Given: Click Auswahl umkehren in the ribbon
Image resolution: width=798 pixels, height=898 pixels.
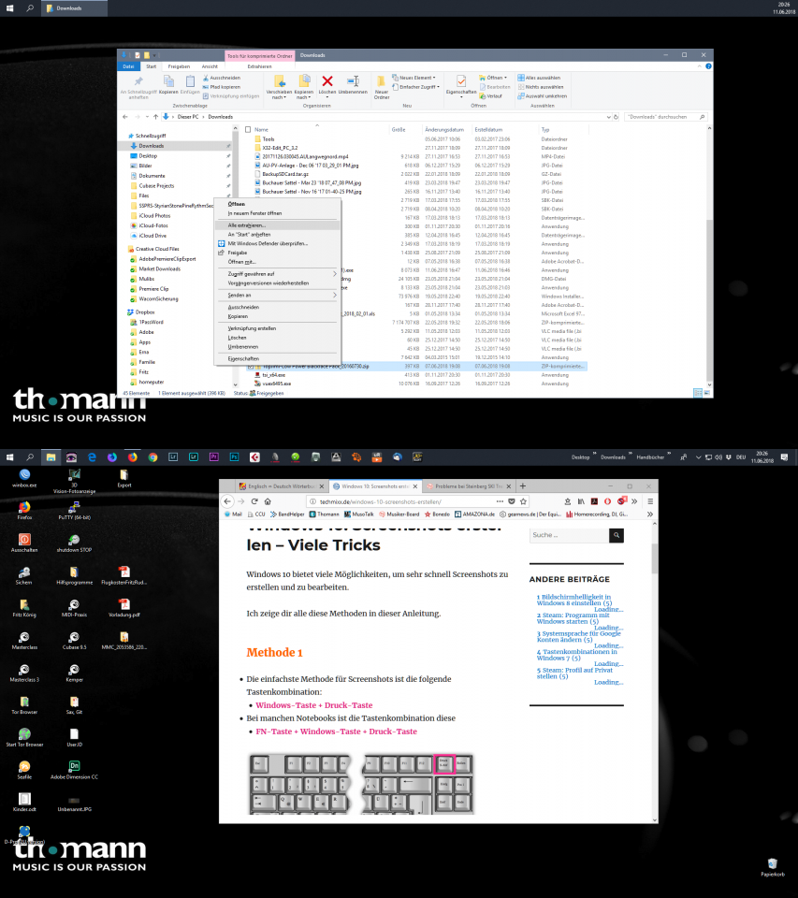Looking at the screenshot, I should [x=543, y=96].
